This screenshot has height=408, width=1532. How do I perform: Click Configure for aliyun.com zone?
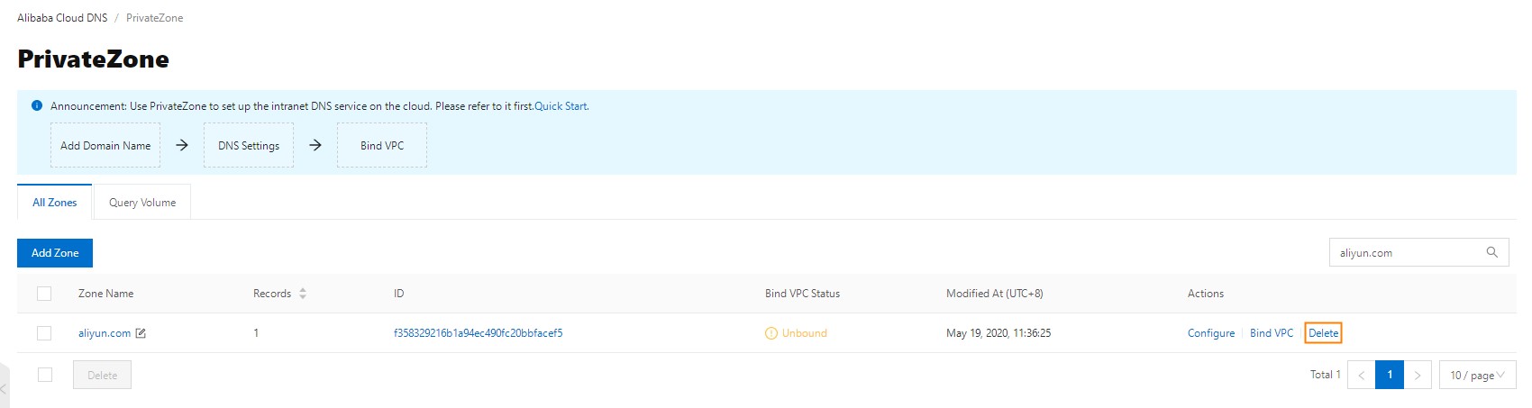pos(1211,333)
